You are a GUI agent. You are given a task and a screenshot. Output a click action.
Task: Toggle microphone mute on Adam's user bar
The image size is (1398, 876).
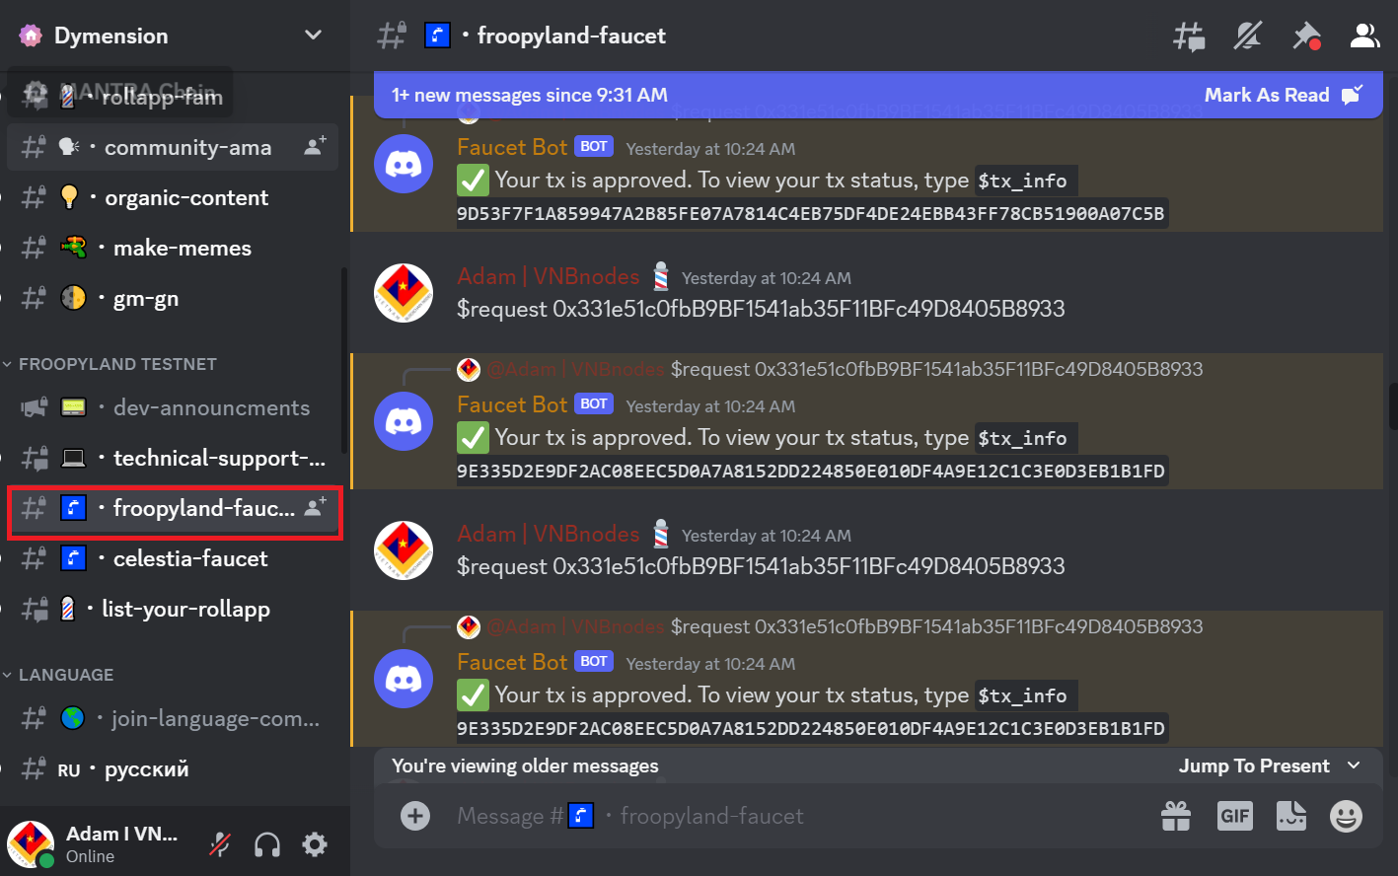pos(218,843)
